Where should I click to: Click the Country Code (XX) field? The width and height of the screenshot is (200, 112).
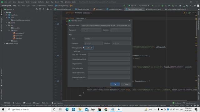(109, 77)
